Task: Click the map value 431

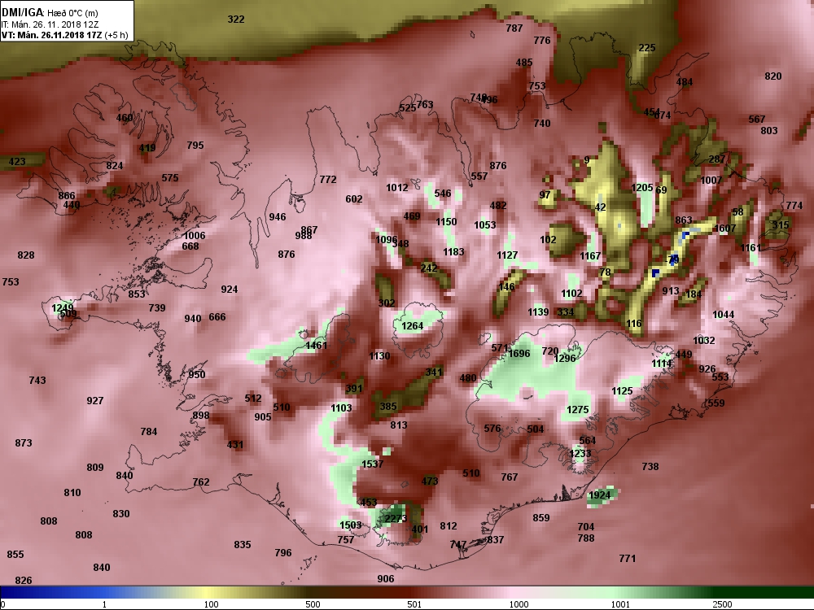Action: click(x=234, y=445)
